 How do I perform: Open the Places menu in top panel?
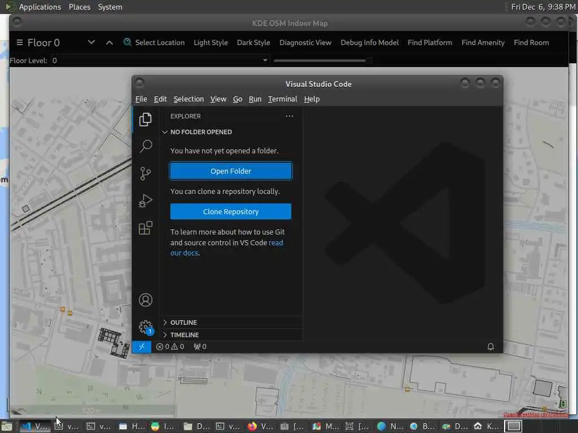80,7
